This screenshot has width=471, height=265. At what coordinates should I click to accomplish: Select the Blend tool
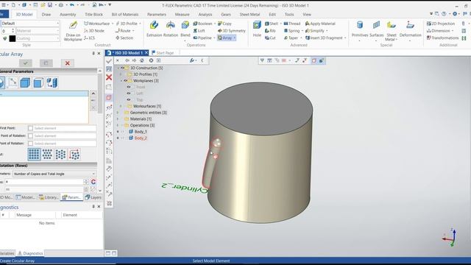tap(185, 25)
